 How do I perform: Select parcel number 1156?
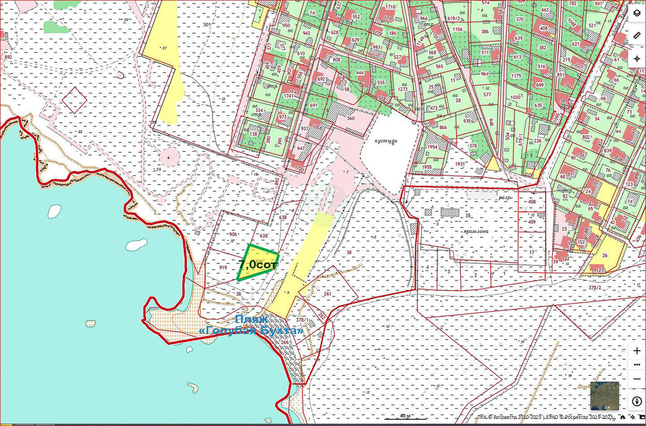click(x=457, y=29)
